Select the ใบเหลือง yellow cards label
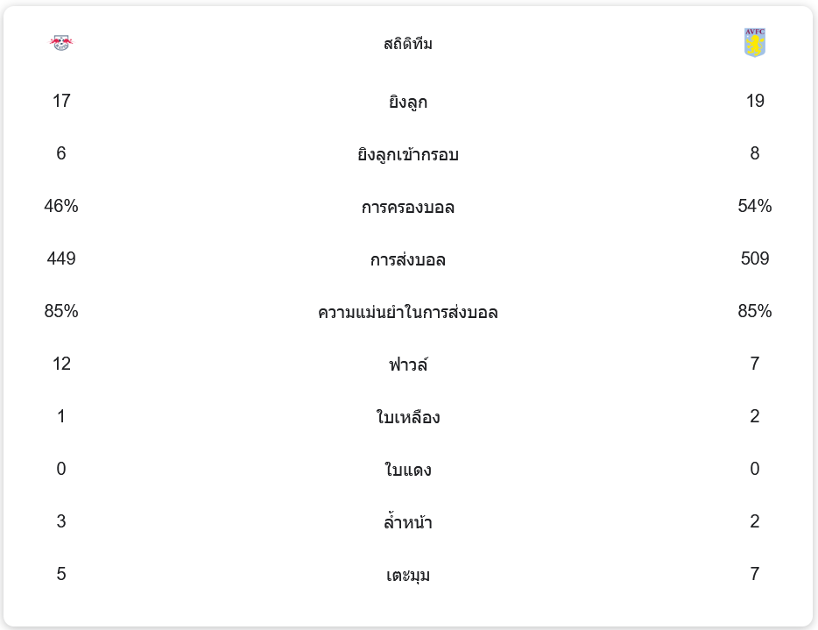The image size is (818, 630). coord(408,417)
